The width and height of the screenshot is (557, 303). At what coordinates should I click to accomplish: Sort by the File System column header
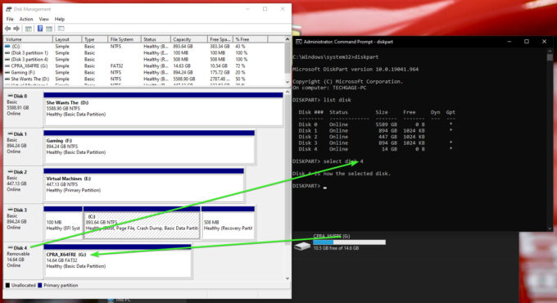click(x=125, y=39)
